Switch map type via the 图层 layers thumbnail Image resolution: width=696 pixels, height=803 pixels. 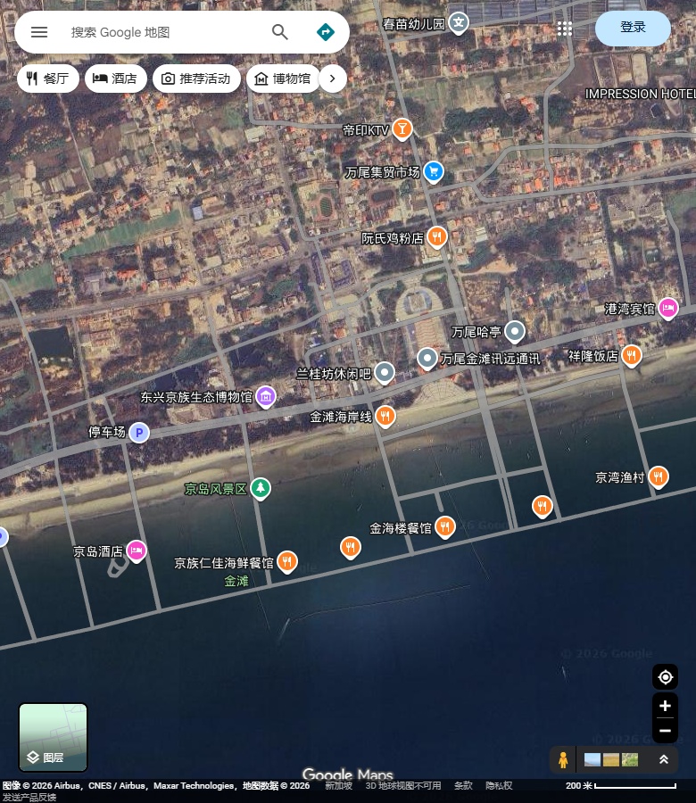(53, 737)
